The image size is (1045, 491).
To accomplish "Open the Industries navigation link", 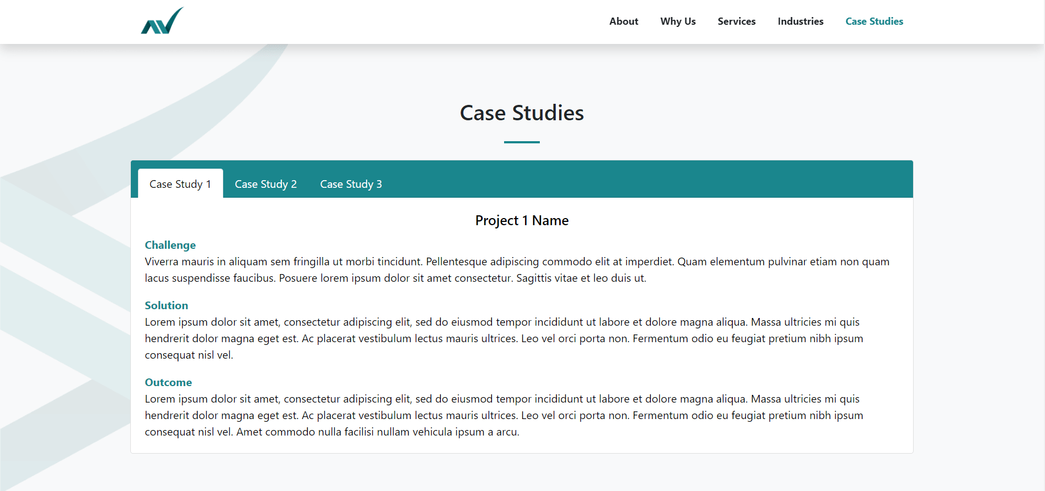I will coord(800,21).
